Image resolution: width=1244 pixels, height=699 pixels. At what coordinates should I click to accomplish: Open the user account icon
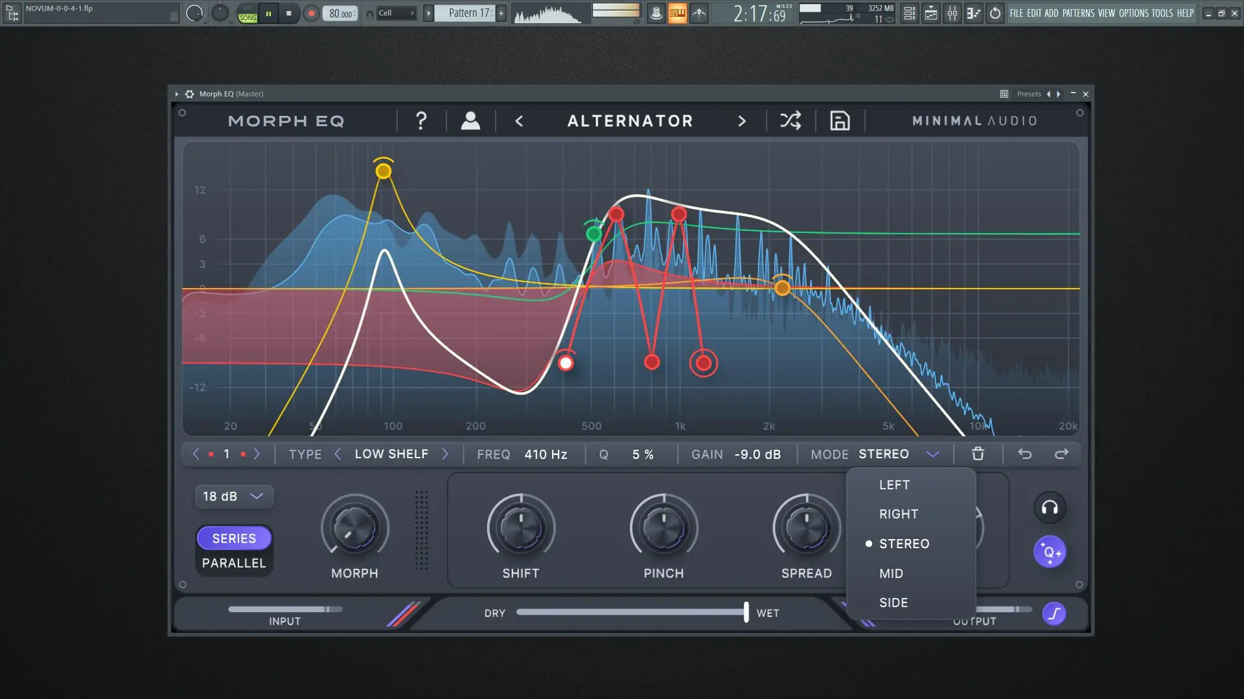[x=470, y=121]
